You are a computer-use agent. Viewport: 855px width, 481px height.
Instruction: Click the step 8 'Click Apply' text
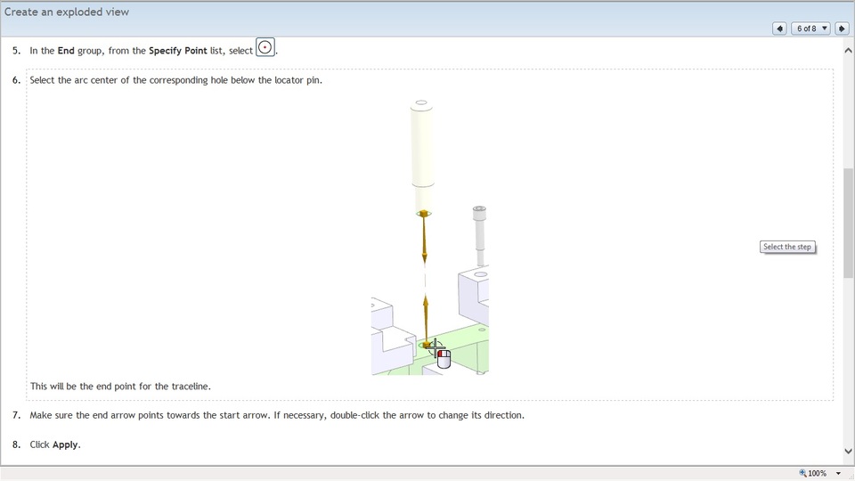(55, 444)
